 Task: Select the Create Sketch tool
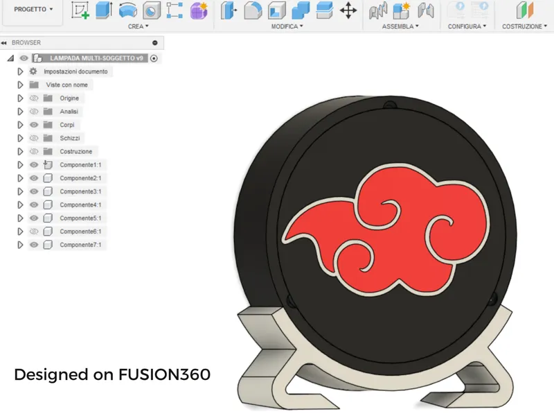pyautogui.click(x=80, y=10)
